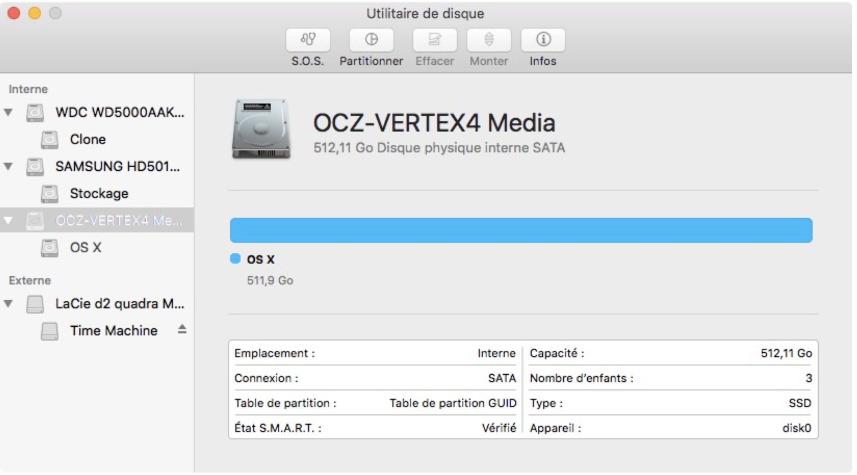Click the Effacer erase icon
This screenshot has height=475, width=857.
point(435,40)
